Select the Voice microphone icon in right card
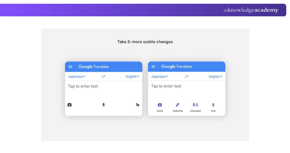The height and width of the screenshot is (153, 290). pyautogui.click(x=213, y=105)
